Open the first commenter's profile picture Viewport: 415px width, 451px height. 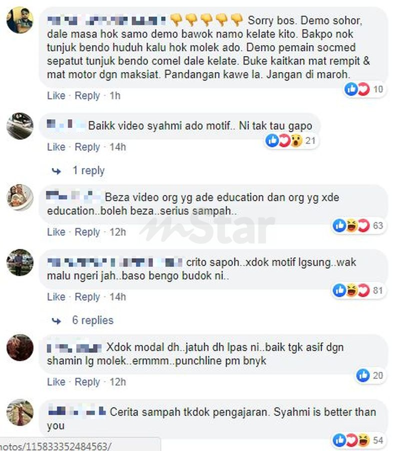[x=20, y=20]
